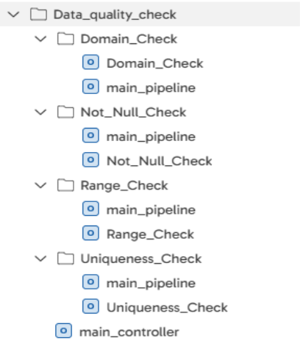Collapse the Data_quality_check root folder

point(13,15)
